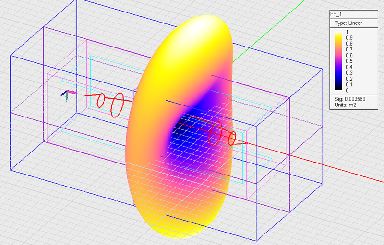Viewport: 384px width, 245px height.
Task: Click the legend scale value 0.1
Action: [349, 84]
